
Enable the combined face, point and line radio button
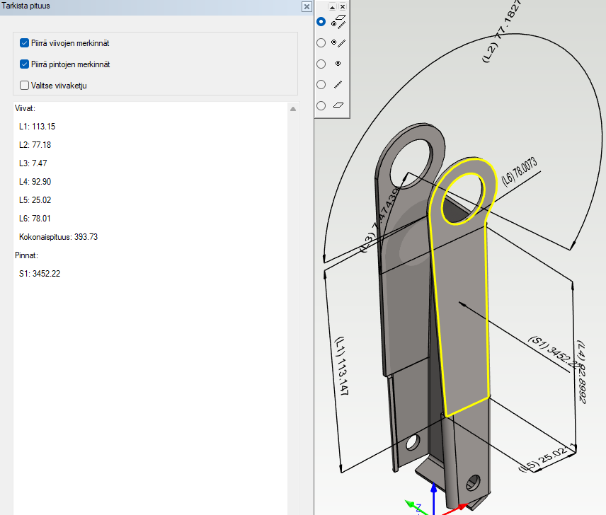(x=321, y=22)
